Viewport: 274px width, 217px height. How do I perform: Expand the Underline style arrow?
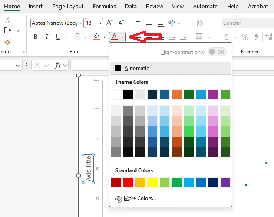pyautogui.click(x=66, y=37)
